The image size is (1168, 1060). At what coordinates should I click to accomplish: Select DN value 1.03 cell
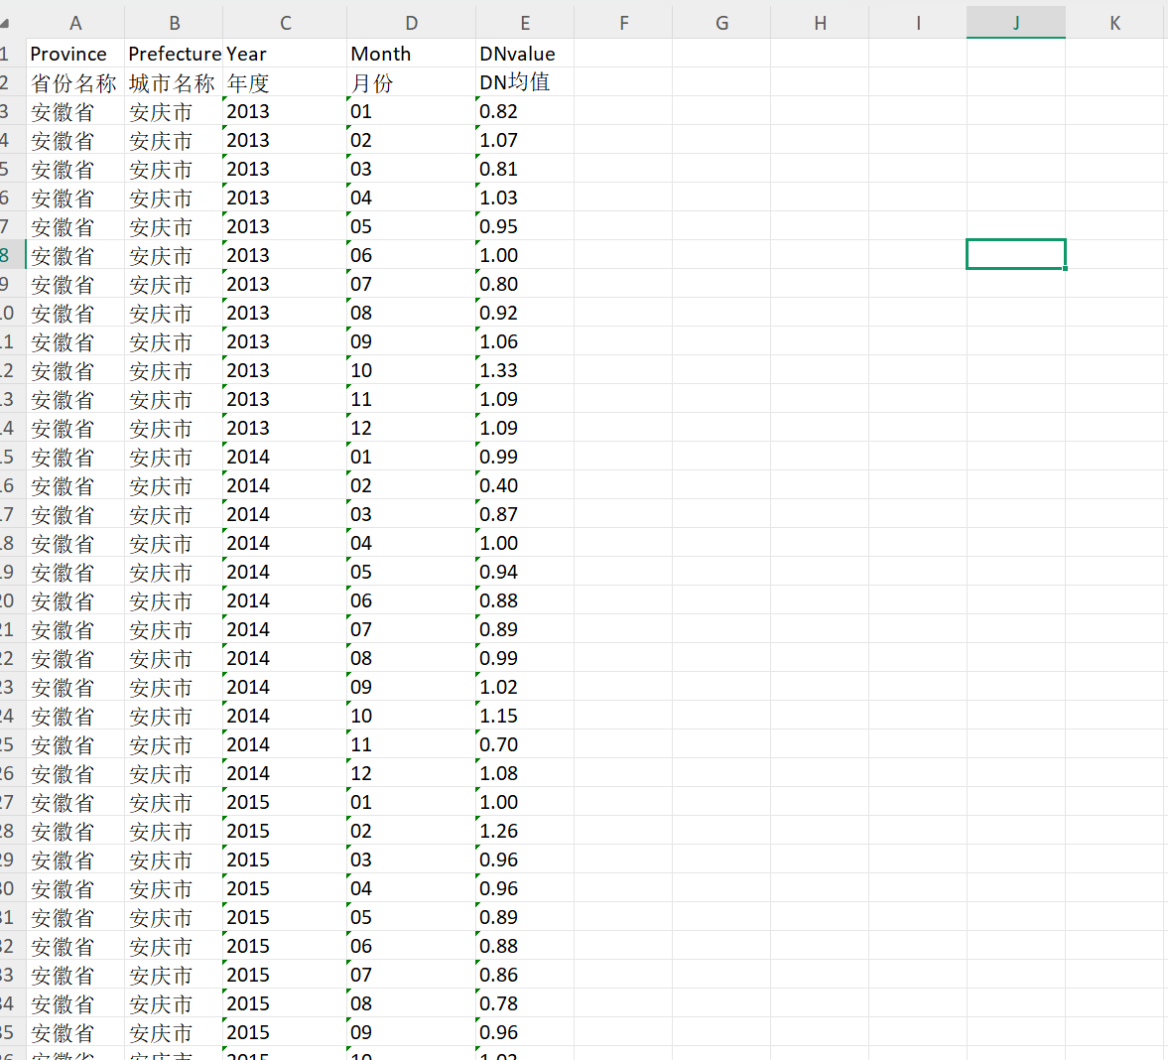click(525, 199)
